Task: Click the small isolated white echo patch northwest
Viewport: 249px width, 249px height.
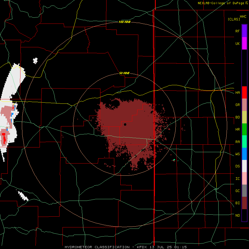Action: pos(35,61)
